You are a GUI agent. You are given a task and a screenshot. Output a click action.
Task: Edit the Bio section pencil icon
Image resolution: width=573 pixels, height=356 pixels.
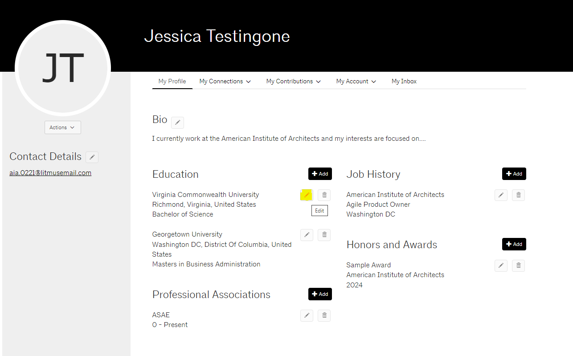(177, 123)
